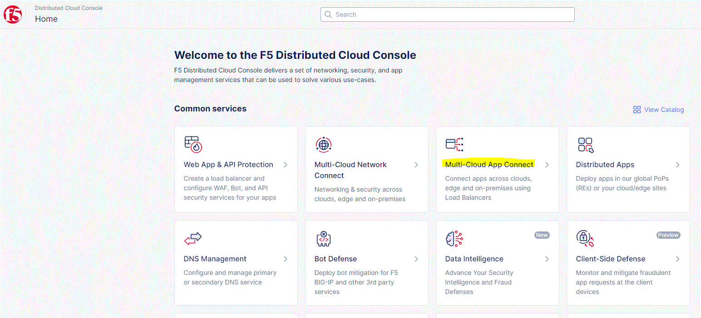Expand the Bot Defense chevron
This screenshot has width=701, height=318.
point(416,259)
